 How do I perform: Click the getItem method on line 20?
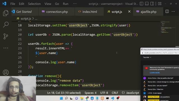[x=103, y=35]
